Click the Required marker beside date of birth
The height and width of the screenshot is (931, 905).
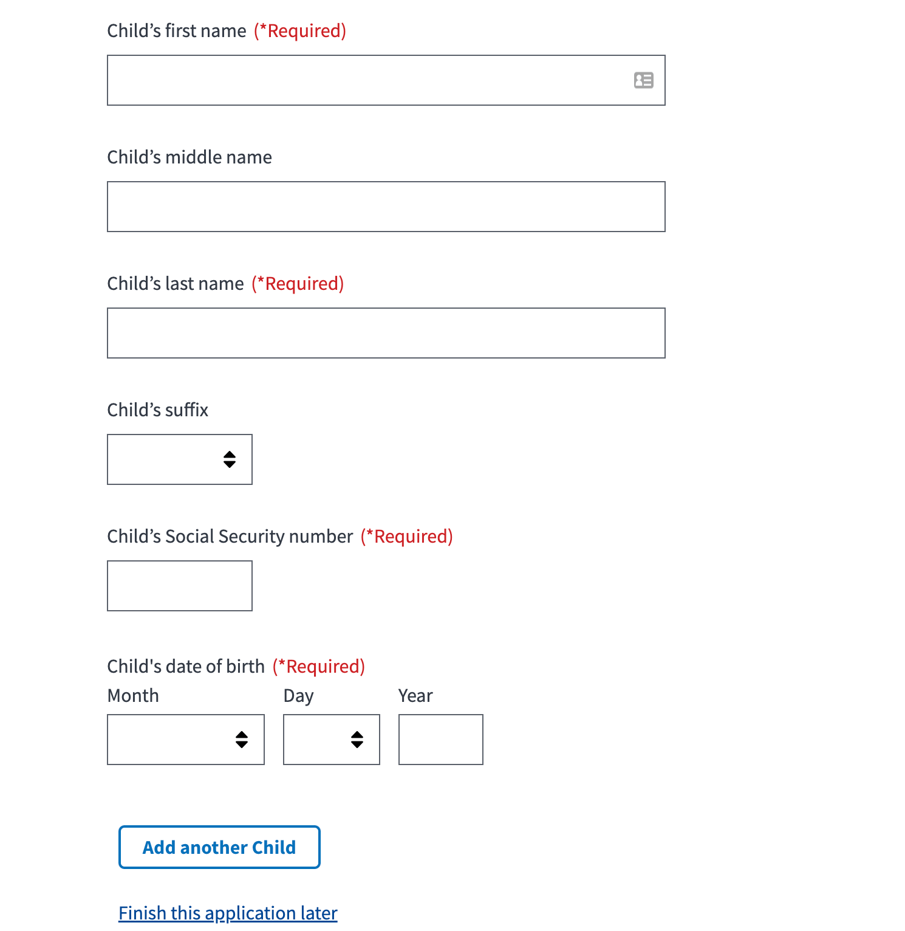click(319, 666)
